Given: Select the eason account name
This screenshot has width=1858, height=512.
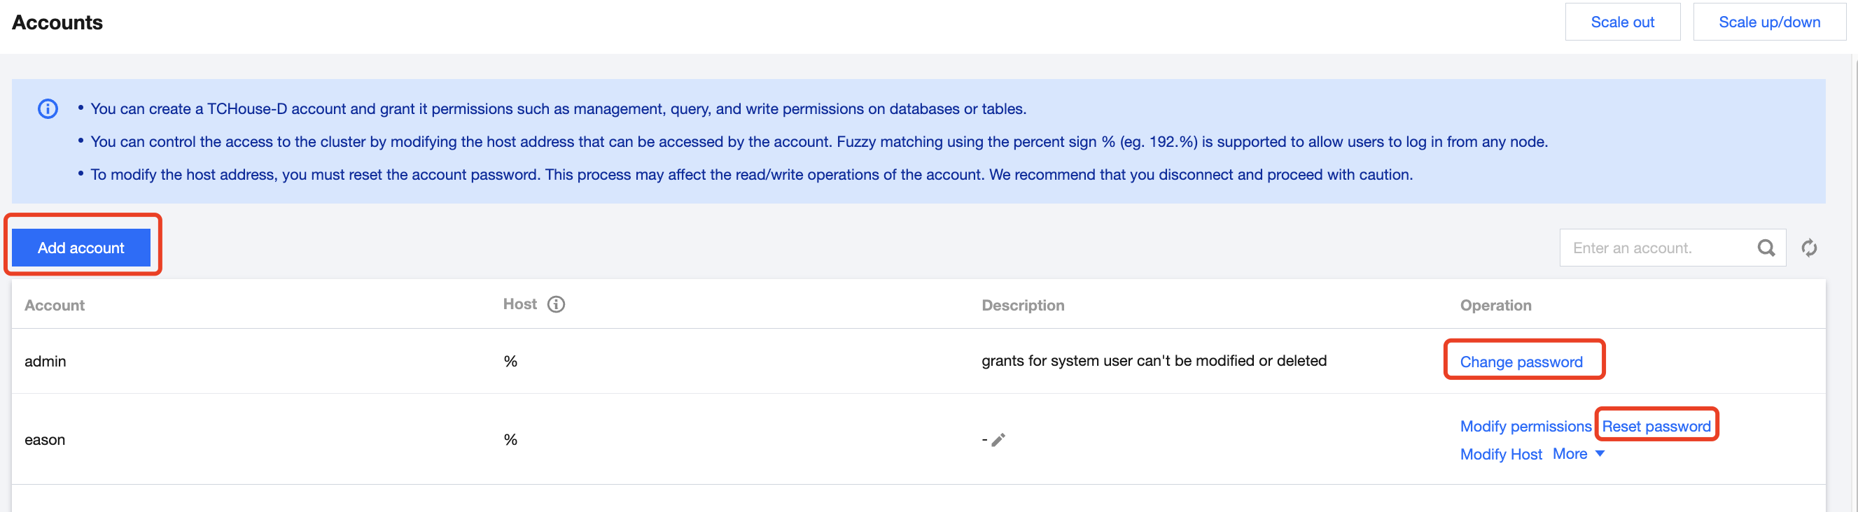Looking at the screenshot, I should pos(45,440).
